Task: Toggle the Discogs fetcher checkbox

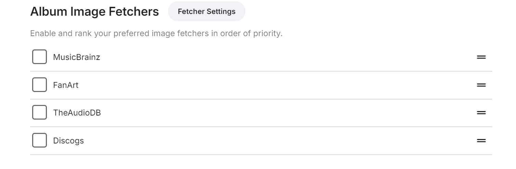Action: coord(39,140)
